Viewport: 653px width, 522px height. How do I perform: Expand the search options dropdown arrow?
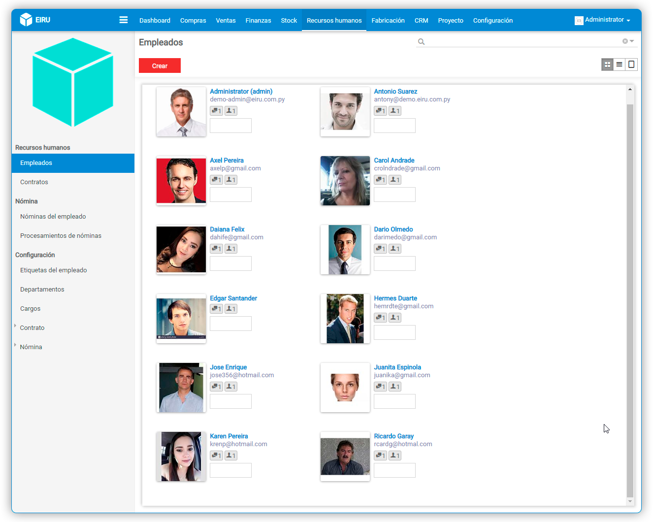[x=632, y=41]
